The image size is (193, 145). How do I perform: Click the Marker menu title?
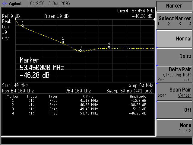[x=174, y=6]
